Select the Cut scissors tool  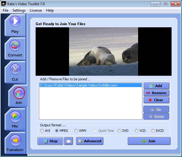(15, 72)
